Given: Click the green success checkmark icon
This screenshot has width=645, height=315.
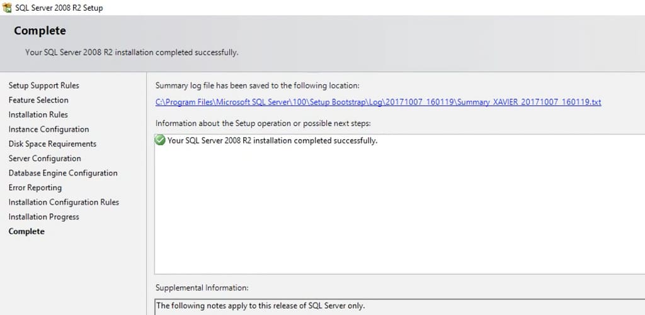Looking at the screenshot, I should click(x=159, y=140).
